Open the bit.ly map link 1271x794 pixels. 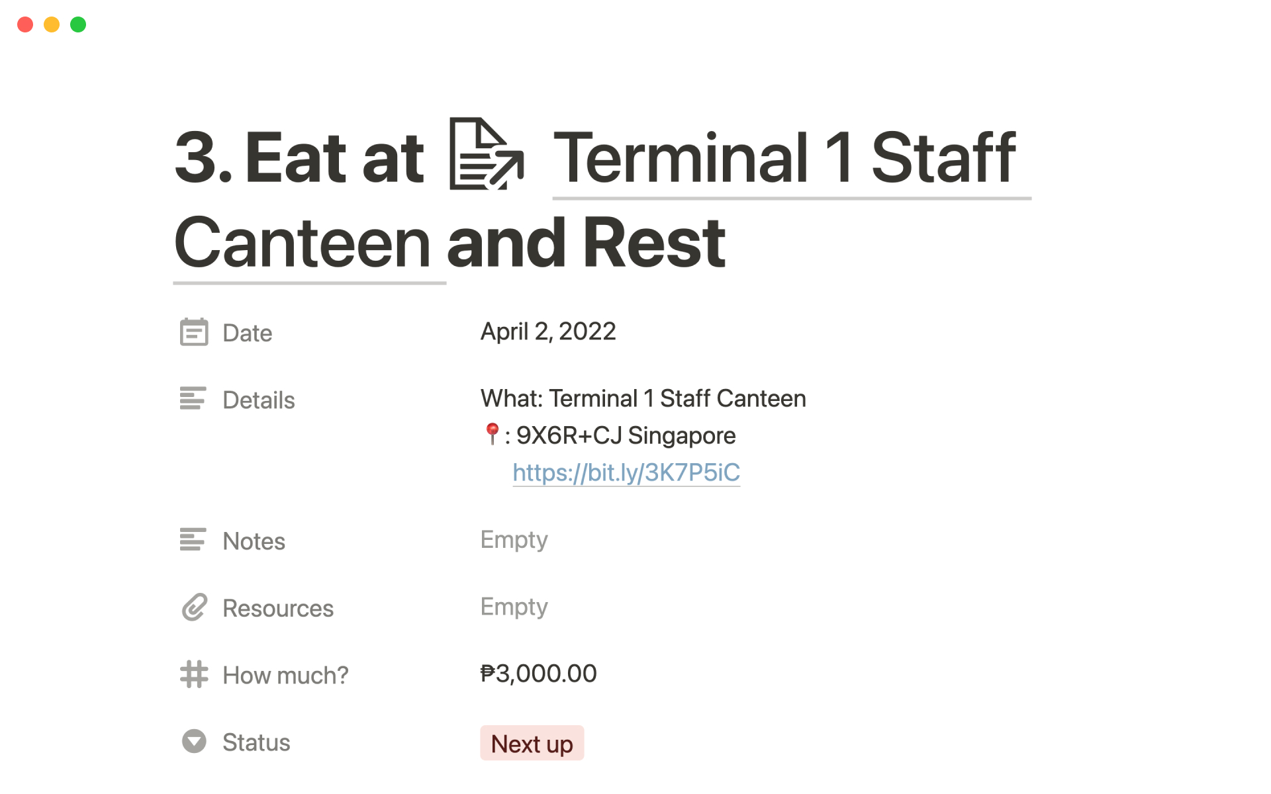pos(626,472)
